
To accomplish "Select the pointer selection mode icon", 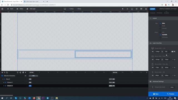I will (x=123, y=9).
